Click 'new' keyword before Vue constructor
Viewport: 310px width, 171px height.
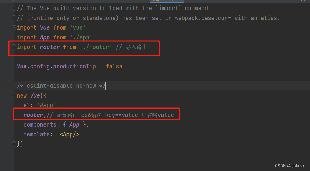22,95
